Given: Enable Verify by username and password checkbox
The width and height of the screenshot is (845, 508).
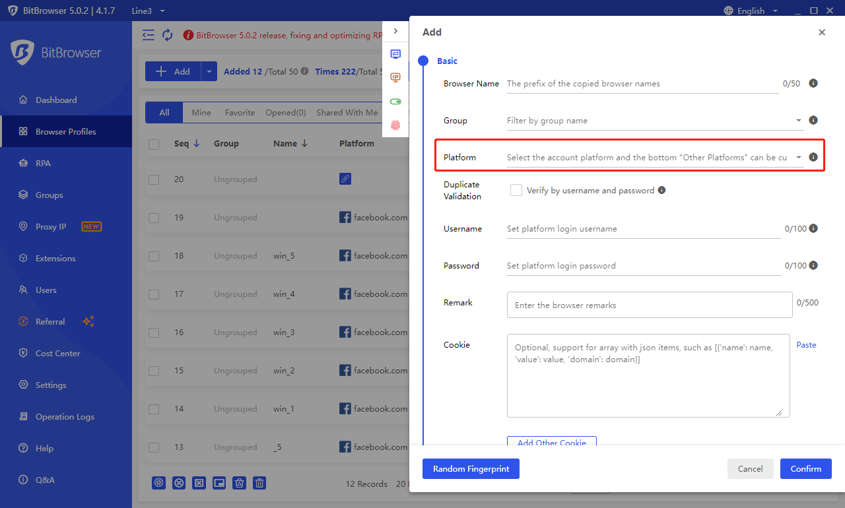Looking at the screenshot, I should (516, 190).
